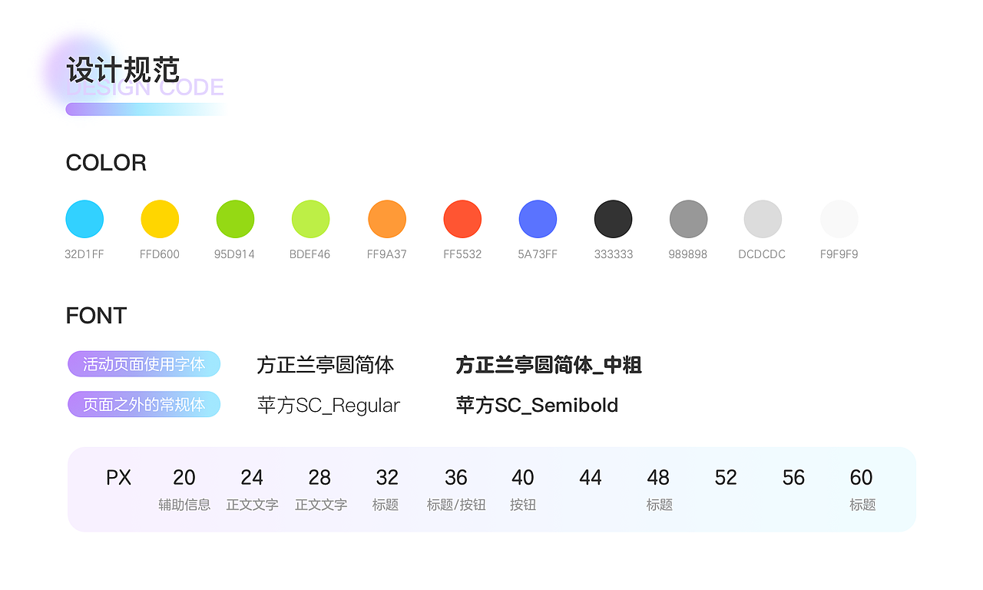Click the blue 5A73FF swatch
Screen dimensions: 983x590
click(538, 218)
